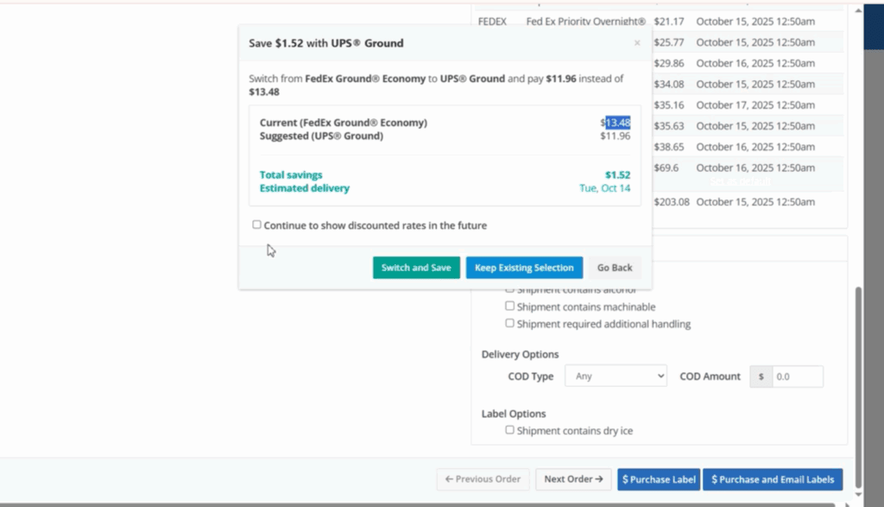Check Shipment contains machinable
Viewport: 884px width, 507px height.
pos(510,306)
